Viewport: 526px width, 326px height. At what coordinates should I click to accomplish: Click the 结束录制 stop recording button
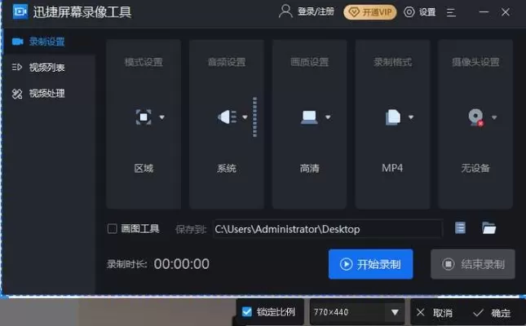[473, 264]
